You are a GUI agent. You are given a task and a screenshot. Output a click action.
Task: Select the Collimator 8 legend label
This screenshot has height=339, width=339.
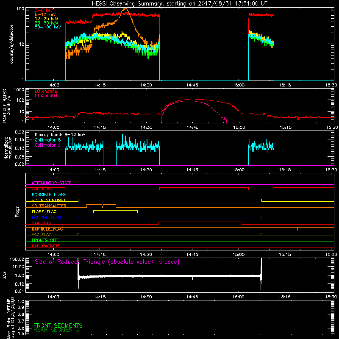(47, 140)
